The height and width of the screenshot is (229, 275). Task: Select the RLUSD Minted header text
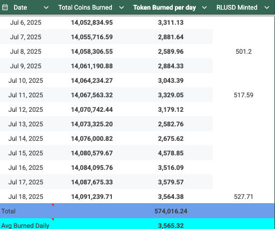(x=237, y=8)
